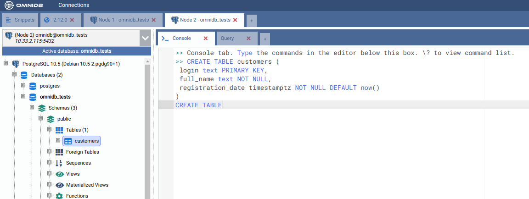This screenshot has width=529, height=199.
Task: Expand the postgres database node
Action: coord(23,86)
